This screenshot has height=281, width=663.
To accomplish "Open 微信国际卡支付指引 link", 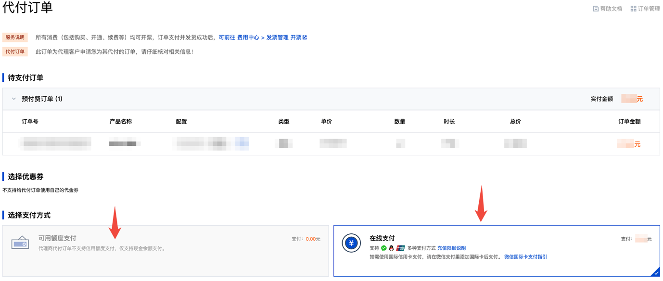I will (x=525, y=257).
